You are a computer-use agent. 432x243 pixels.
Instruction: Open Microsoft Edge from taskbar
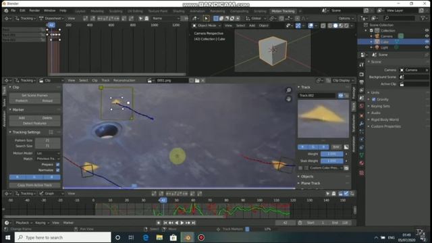146,238
